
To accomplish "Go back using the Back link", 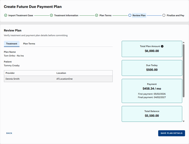I will tap(9, 133).
